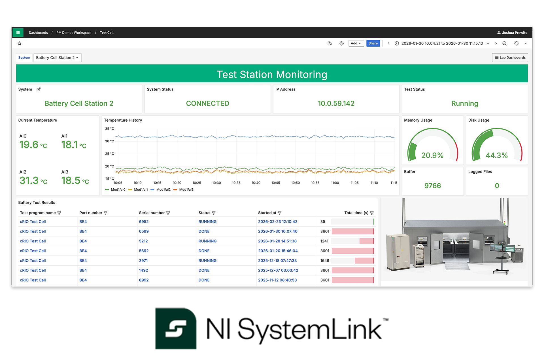
Task: Select the Test Cell breadcrumb
Action: [x=107, y=33]
